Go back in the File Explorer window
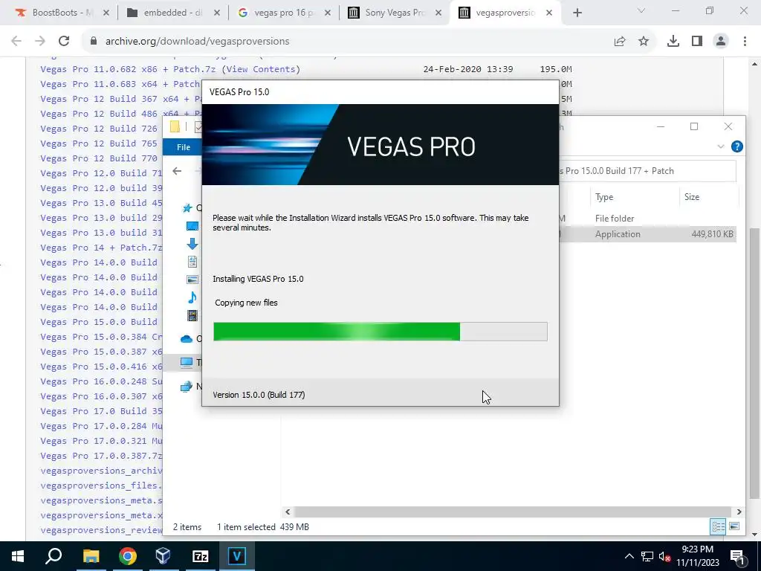 pos(177,171)
